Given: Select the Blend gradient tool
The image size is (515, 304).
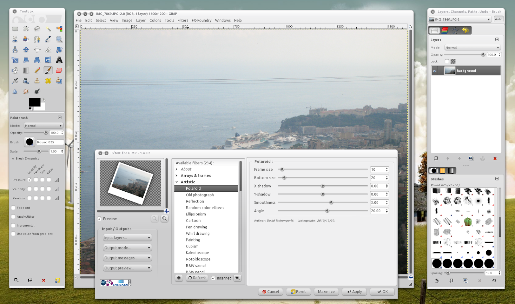Looking at the screenshot, I should (26, 70).
